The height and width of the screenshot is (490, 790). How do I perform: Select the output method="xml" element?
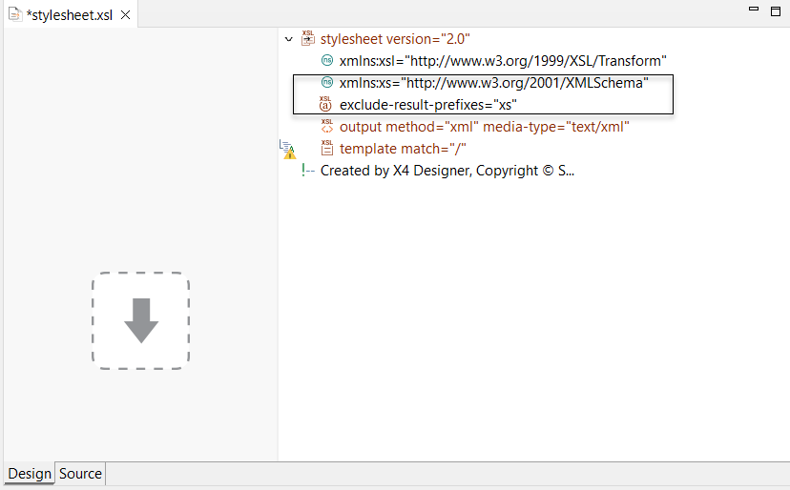[484, 127]
